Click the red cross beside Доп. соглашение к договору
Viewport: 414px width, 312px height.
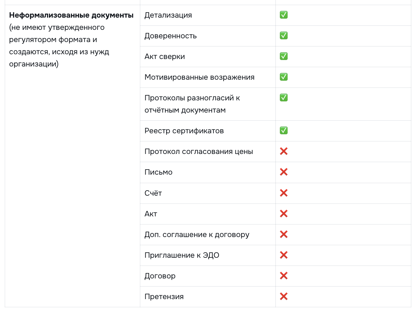coord(284,234)
